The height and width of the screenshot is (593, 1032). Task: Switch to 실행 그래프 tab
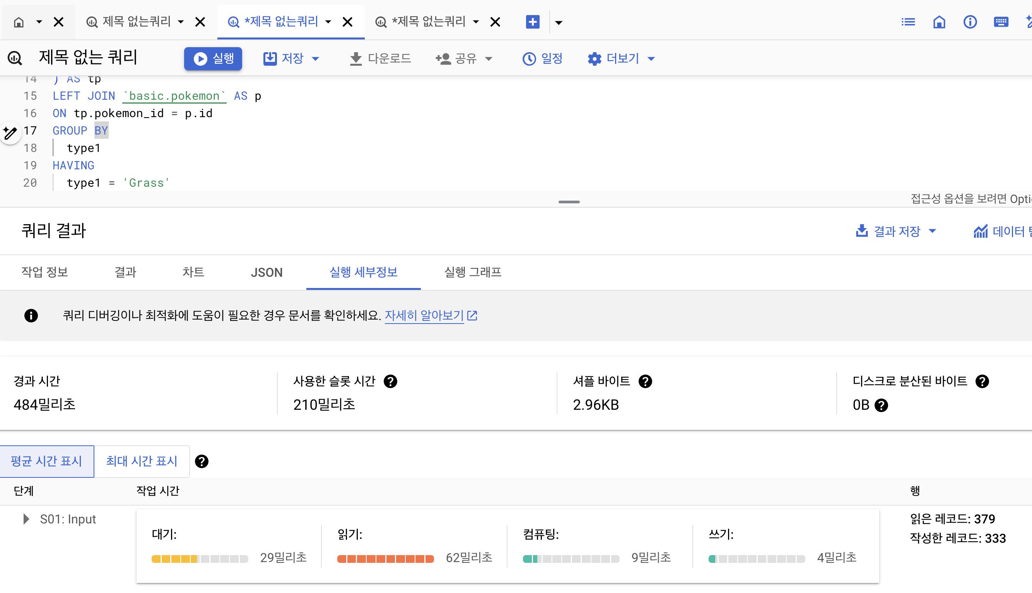coord(473,272)
